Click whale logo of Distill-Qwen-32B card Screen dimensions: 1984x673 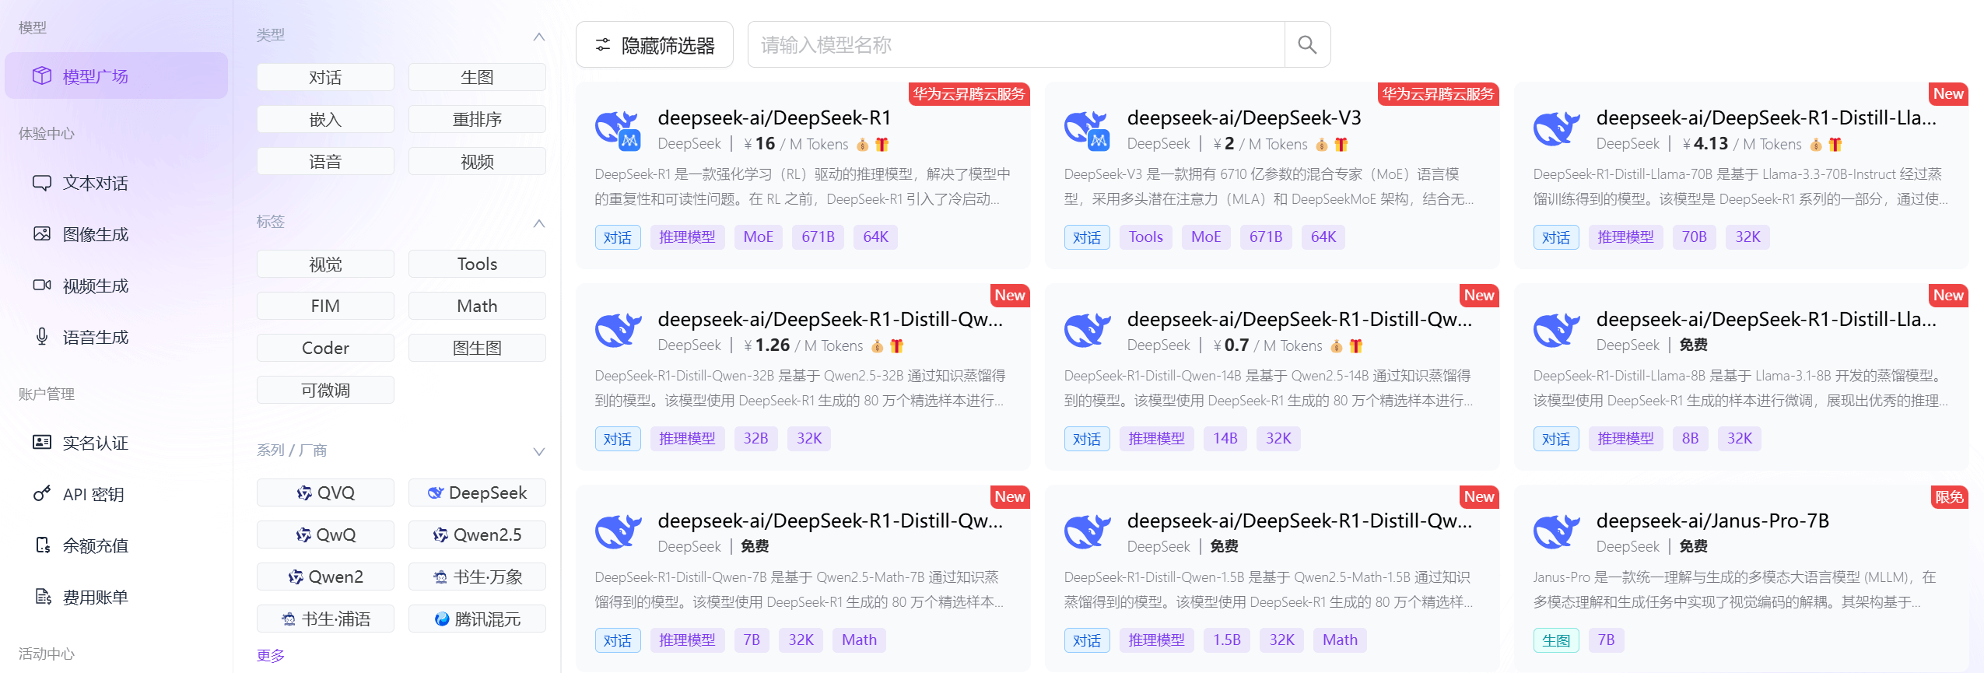coord(619,331)
